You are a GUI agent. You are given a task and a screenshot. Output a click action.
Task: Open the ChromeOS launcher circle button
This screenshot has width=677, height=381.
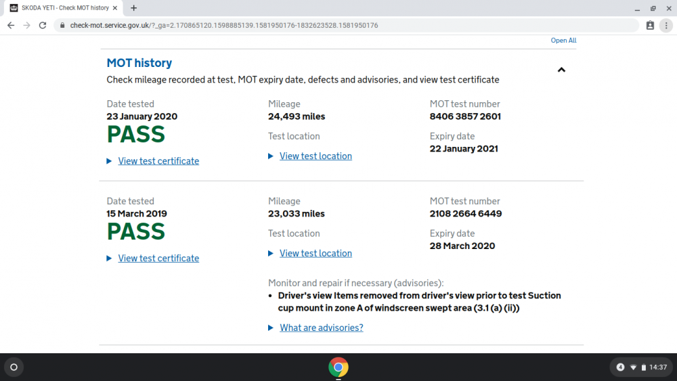tap(14, 367)
